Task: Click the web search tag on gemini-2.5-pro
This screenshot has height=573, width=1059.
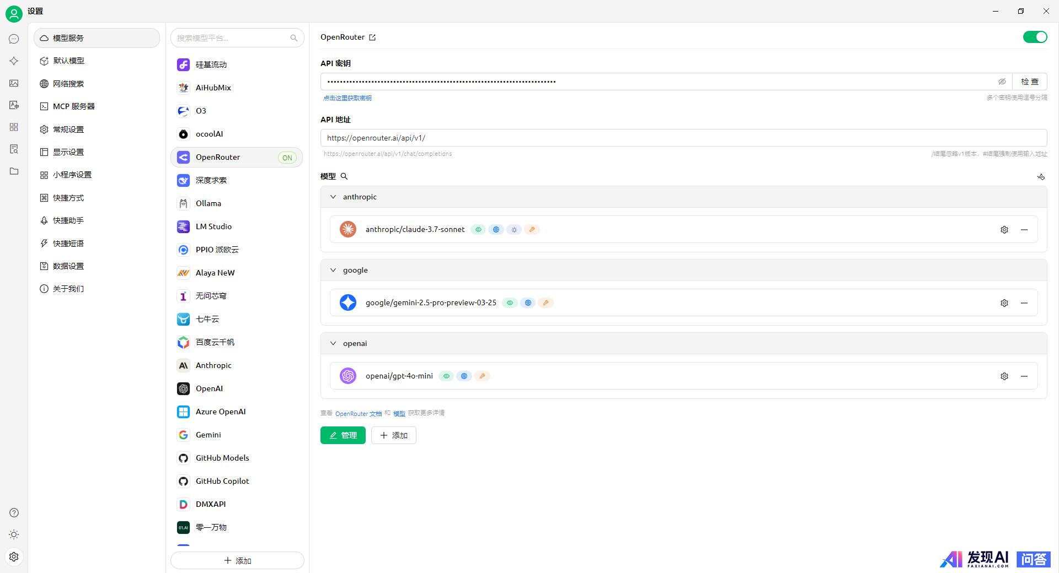Action: [528, 303]
